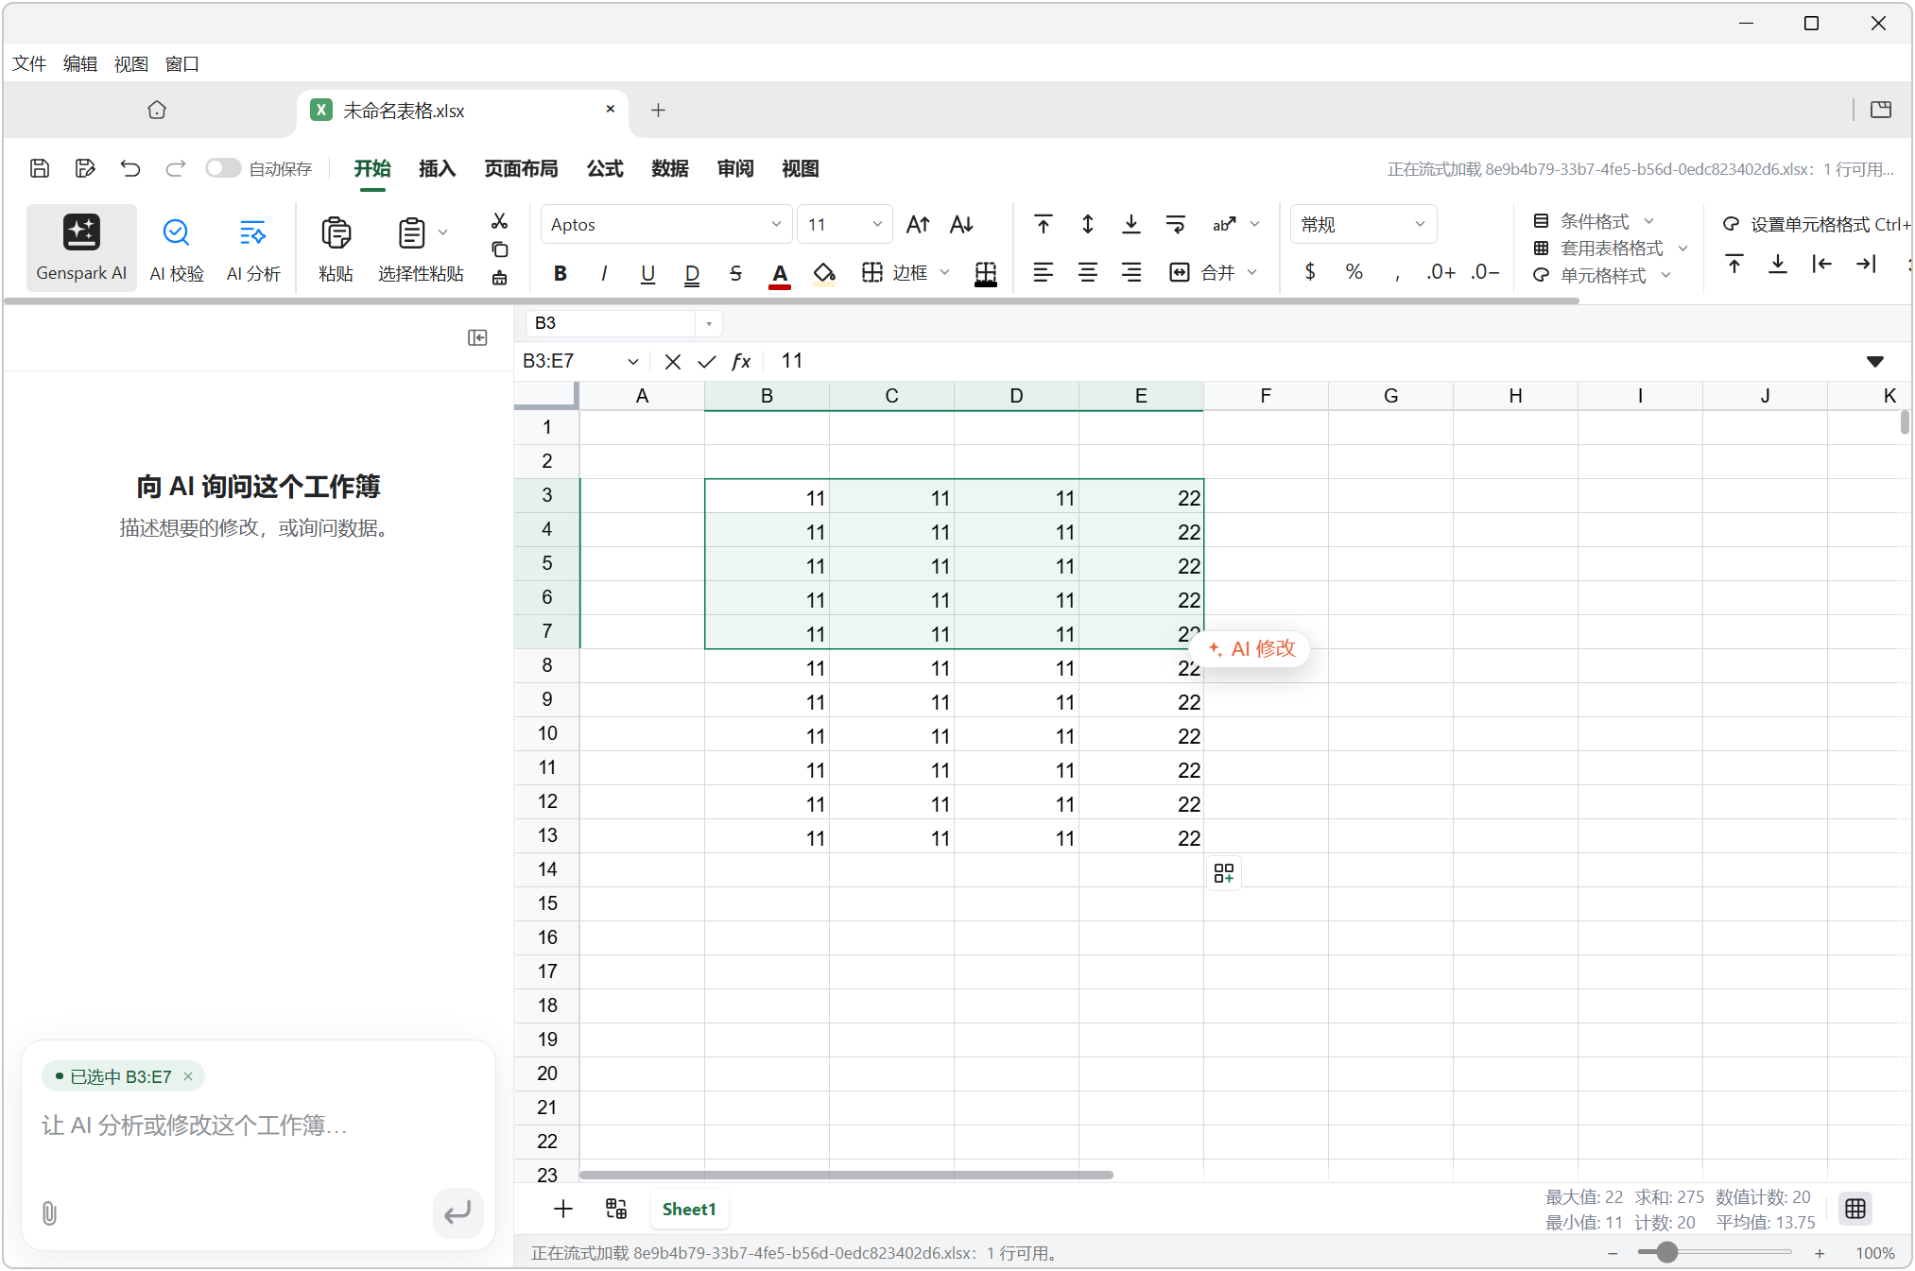Center text horizontally
Image resolution: width=1915 pixels, height=1271 pixels.
(x=1088, y=273)
